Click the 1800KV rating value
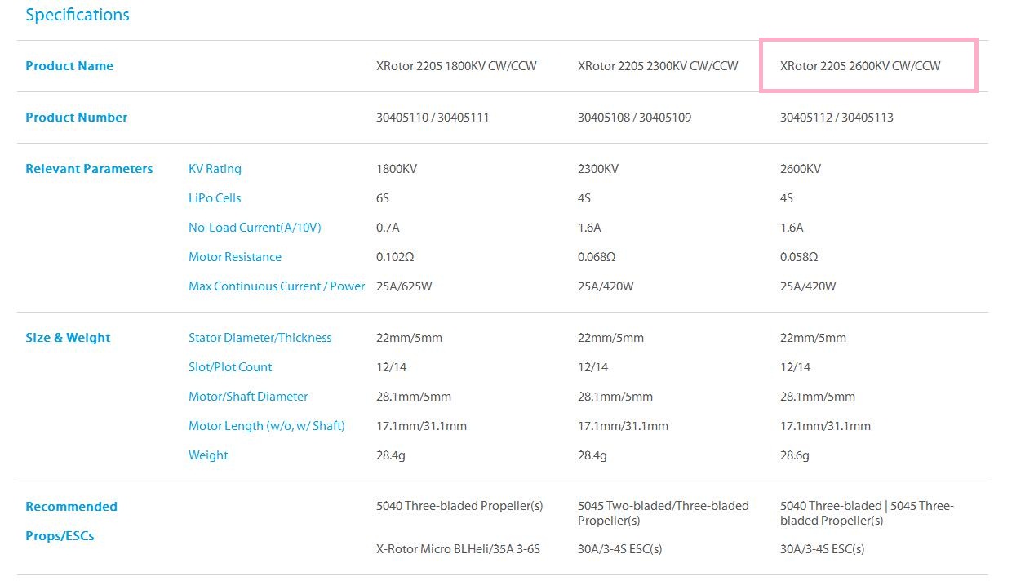1034x581 pixels. point(397,169)
